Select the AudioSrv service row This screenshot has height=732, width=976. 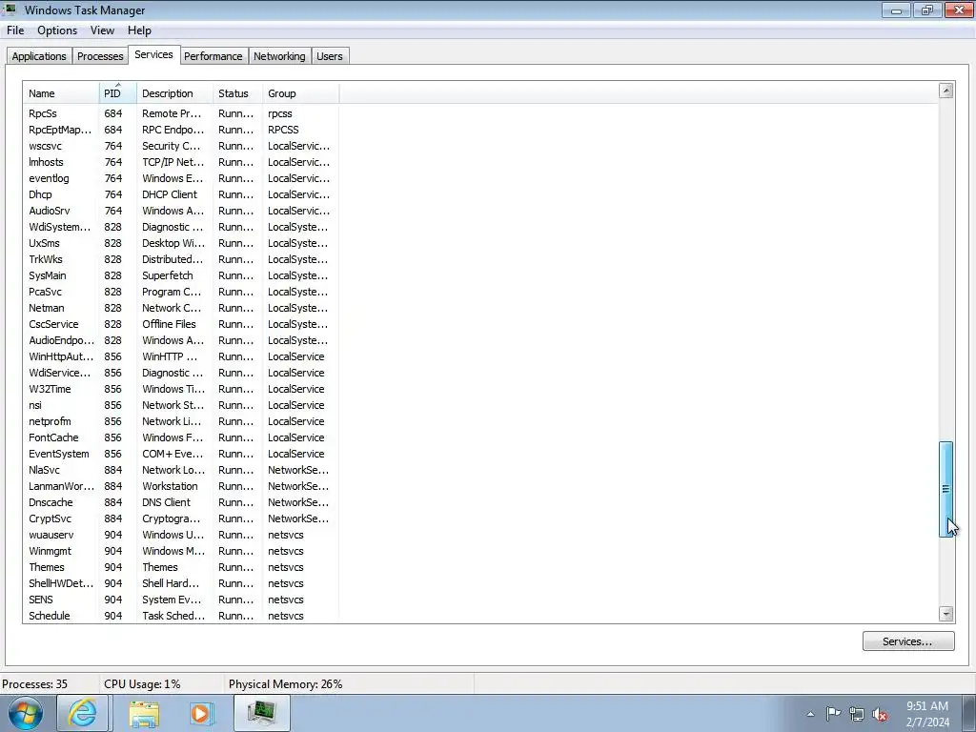181,211
